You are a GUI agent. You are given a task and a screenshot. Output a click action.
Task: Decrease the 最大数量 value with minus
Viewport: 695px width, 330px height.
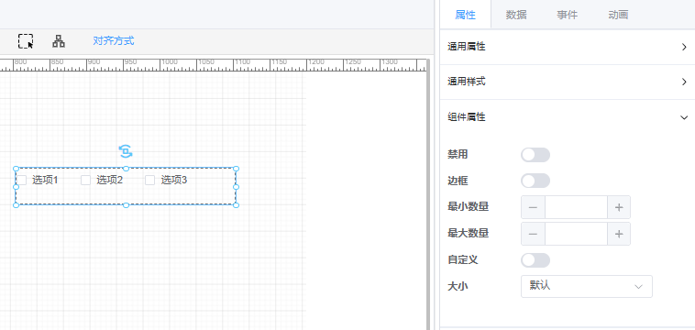pos(534,234)
